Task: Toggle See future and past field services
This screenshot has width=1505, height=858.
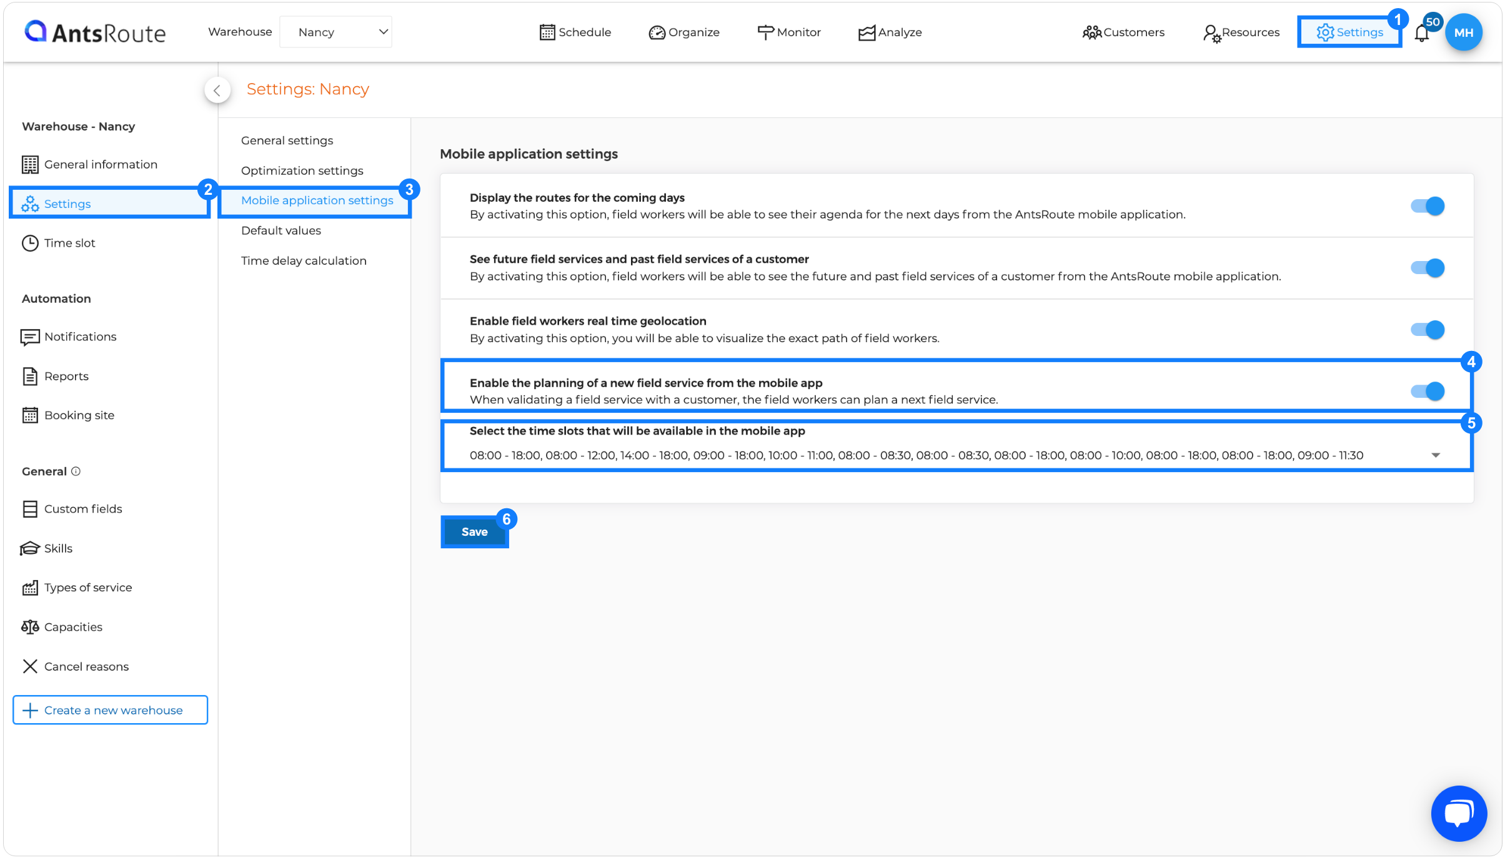Action: [1428, 268]
